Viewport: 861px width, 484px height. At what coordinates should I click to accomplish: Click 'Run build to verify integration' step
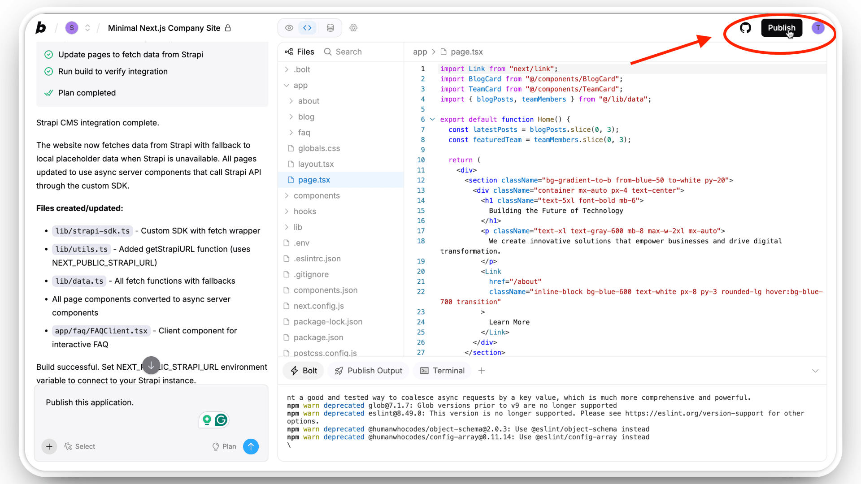[113, 72]
